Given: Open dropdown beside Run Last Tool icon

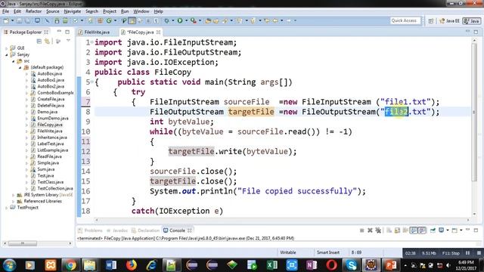Looking at the screenshot, I should (x=200, y=20).
